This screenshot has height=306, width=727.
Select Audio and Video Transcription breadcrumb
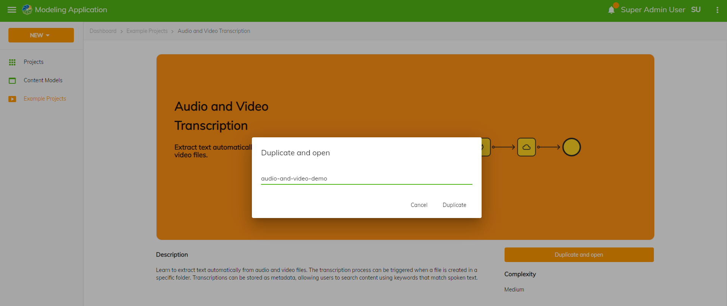[x=214, y=31]
